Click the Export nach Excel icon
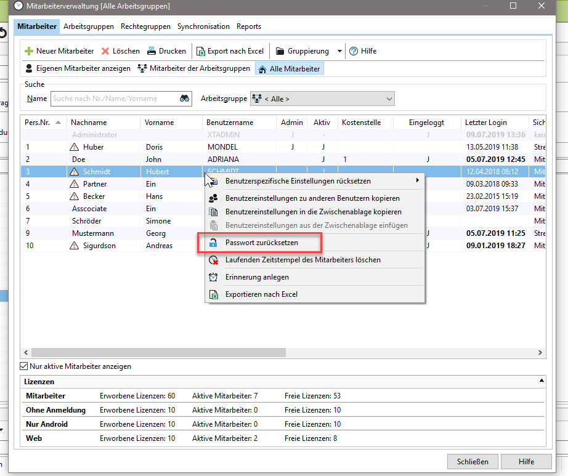568x476 pixels. (200, 51)
